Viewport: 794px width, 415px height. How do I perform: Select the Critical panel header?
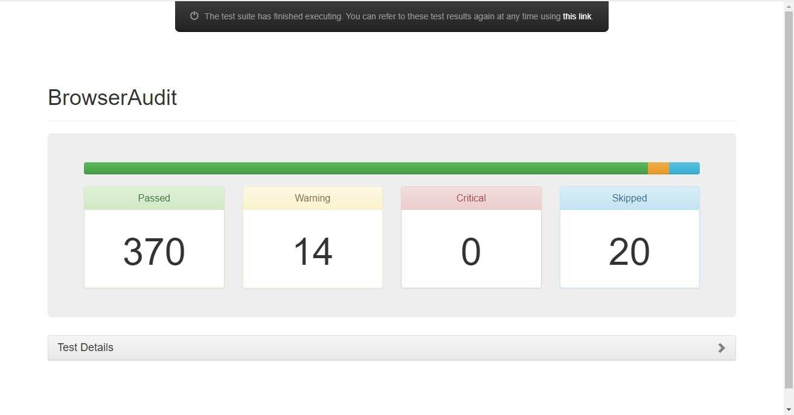tap(471, 198)
